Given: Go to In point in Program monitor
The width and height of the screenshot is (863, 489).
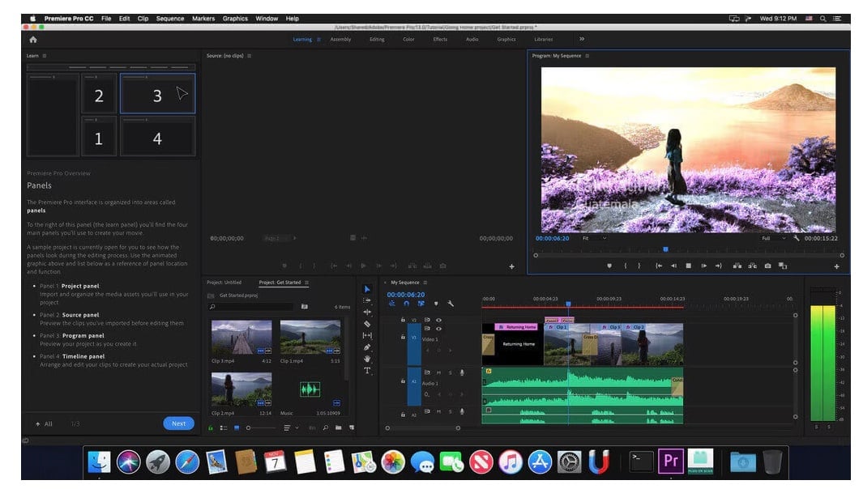Looking at the screenshot, I should (659, 266).
